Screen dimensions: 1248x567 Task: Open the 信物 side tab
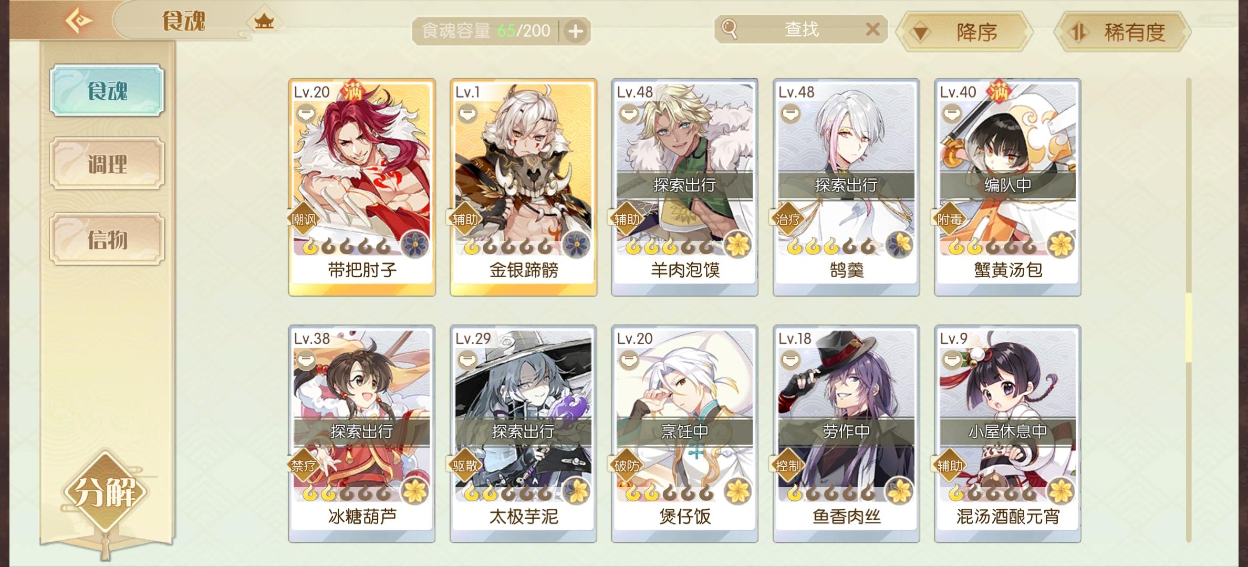(x=107, y=239)
